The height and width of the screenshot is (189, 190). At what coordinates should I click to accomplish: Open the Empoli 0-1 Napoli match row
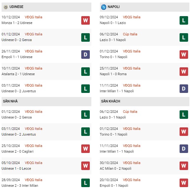[x=144, y=183]
